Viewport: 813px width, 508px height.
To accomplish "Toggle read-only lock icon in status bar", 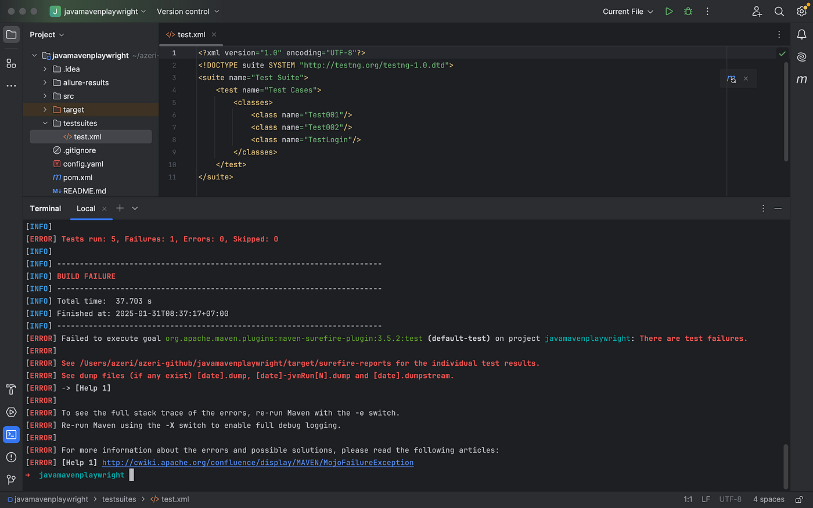I will click(799, 499).
